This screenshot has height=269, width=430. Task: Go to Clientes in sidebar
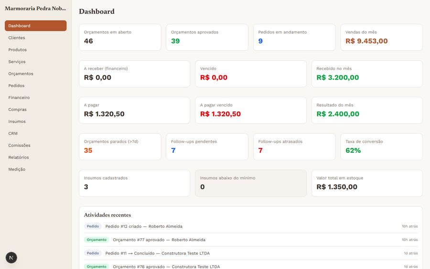(x=36, y=38)
